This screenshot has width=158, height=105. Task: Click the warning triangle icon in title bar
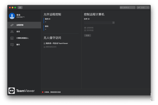click(20, 7)
